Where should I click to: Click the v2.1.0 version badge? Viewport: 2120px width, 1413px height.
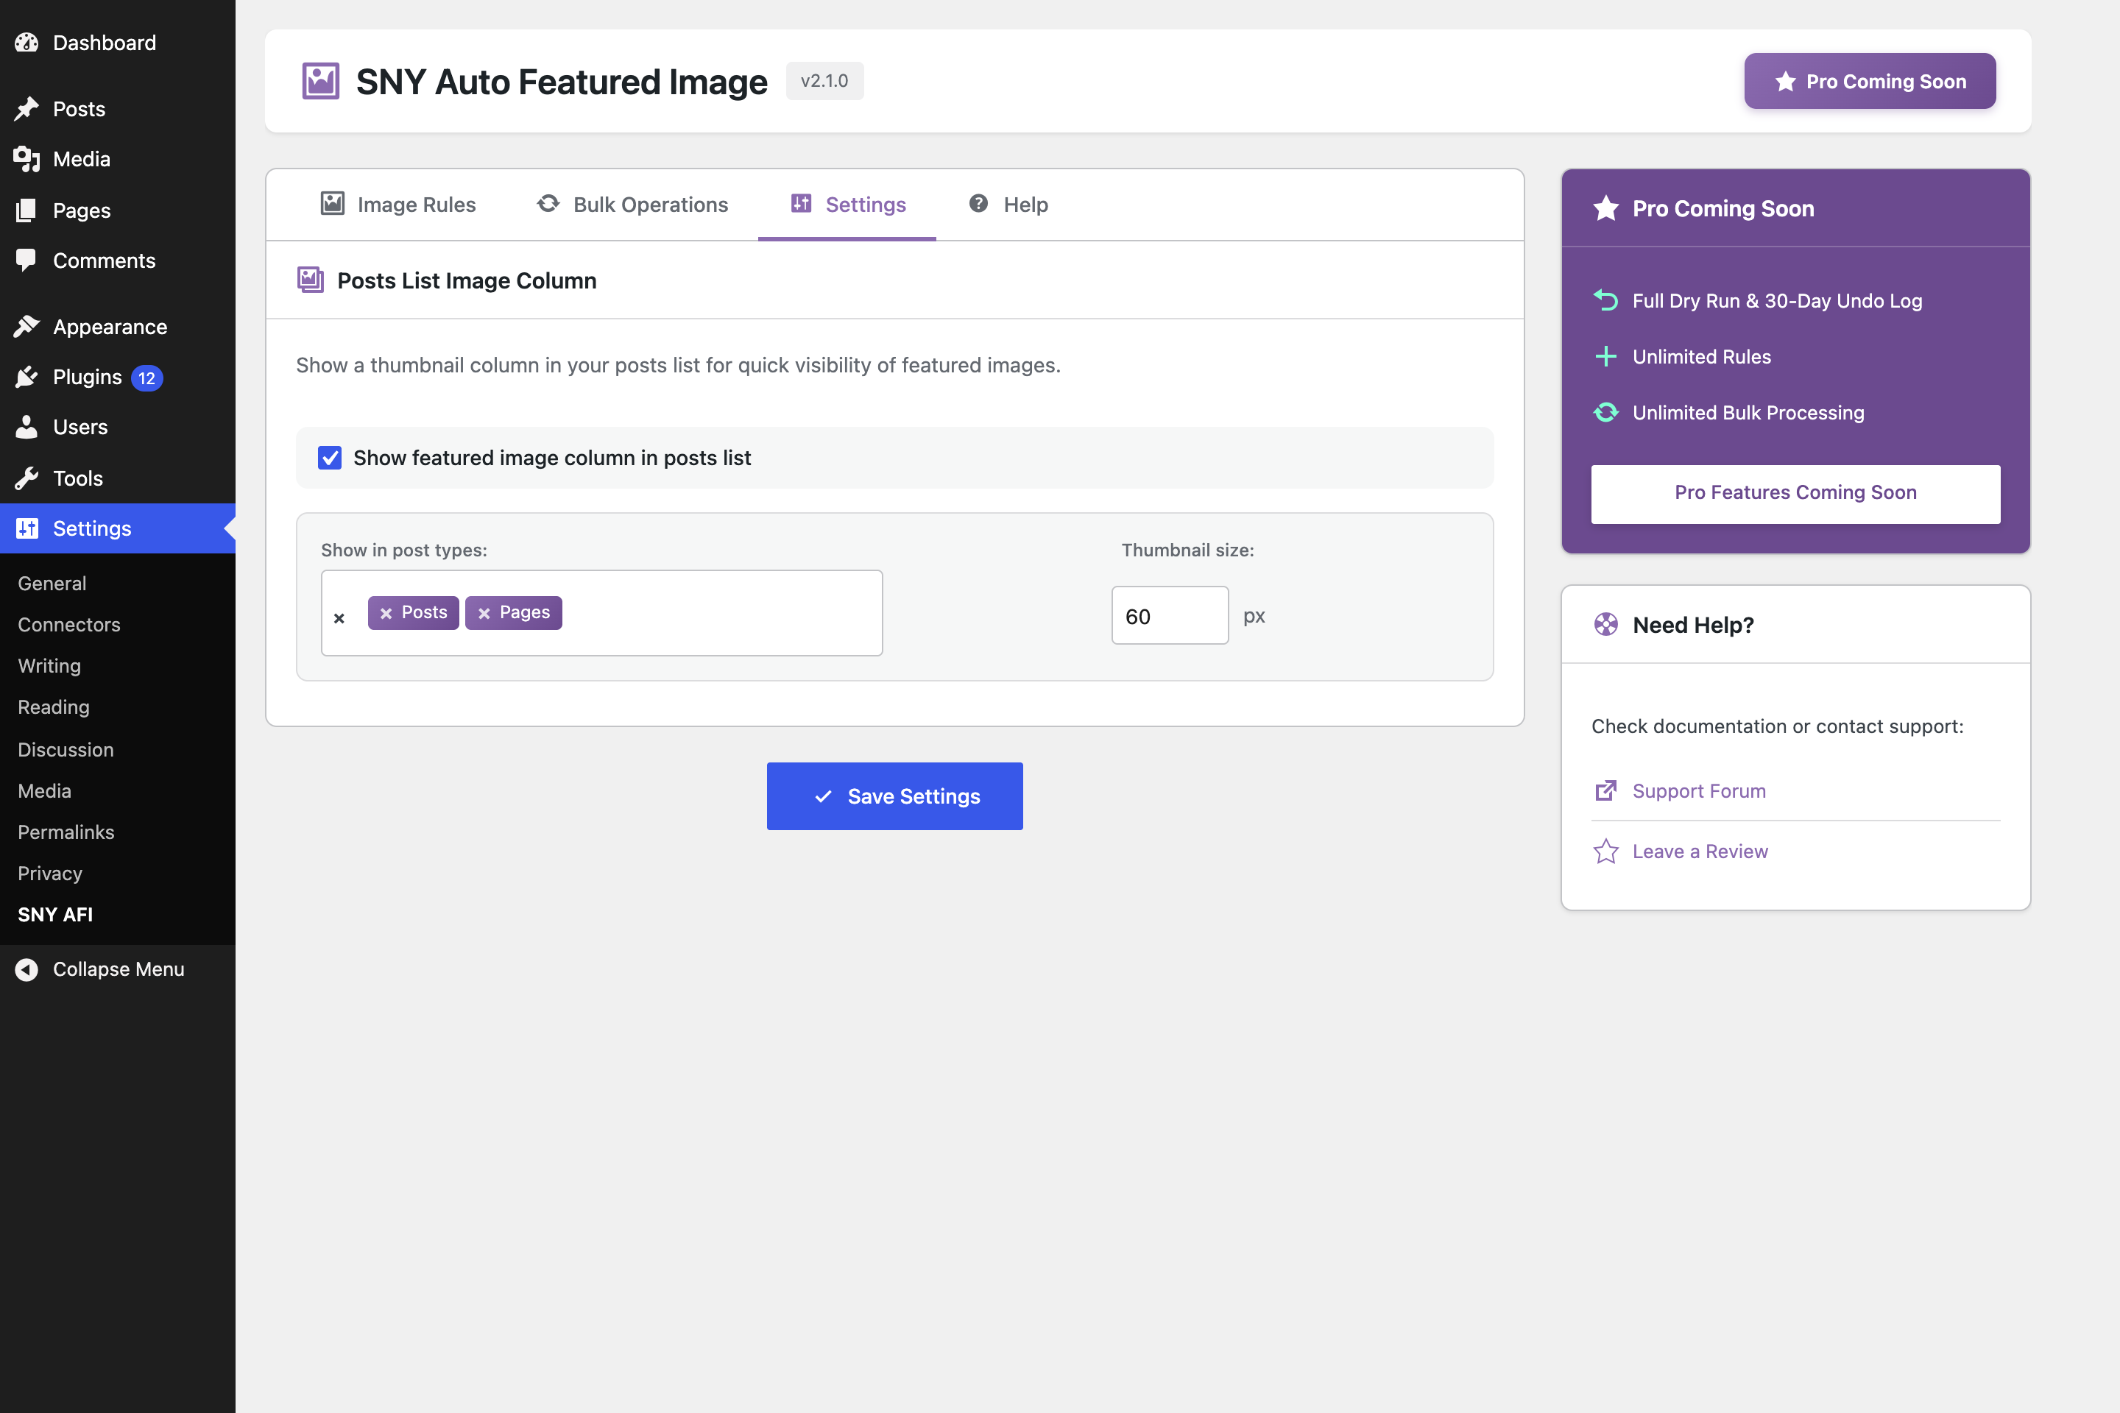tap(824, 81)
